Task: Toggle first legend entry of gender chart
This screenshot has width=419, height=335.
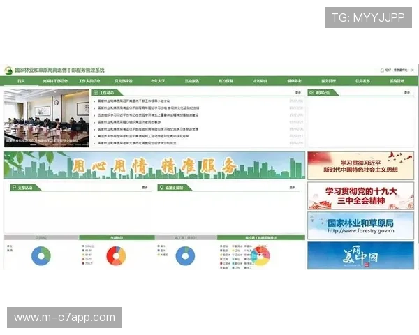Action: (10, 246)
